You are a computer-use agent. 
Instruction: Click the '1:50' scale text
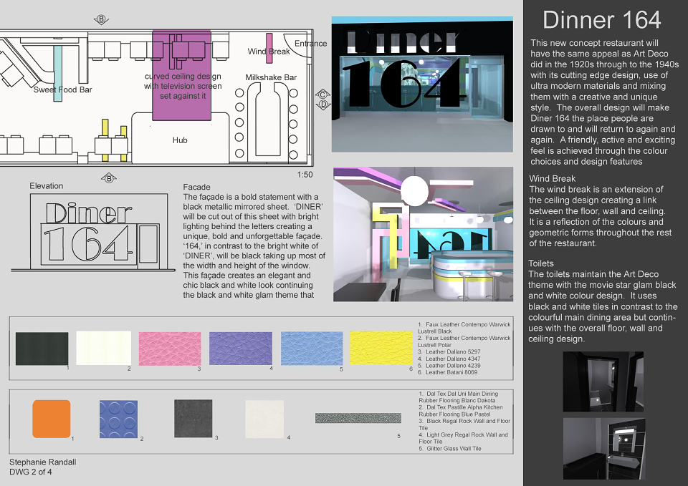(305, 175)
